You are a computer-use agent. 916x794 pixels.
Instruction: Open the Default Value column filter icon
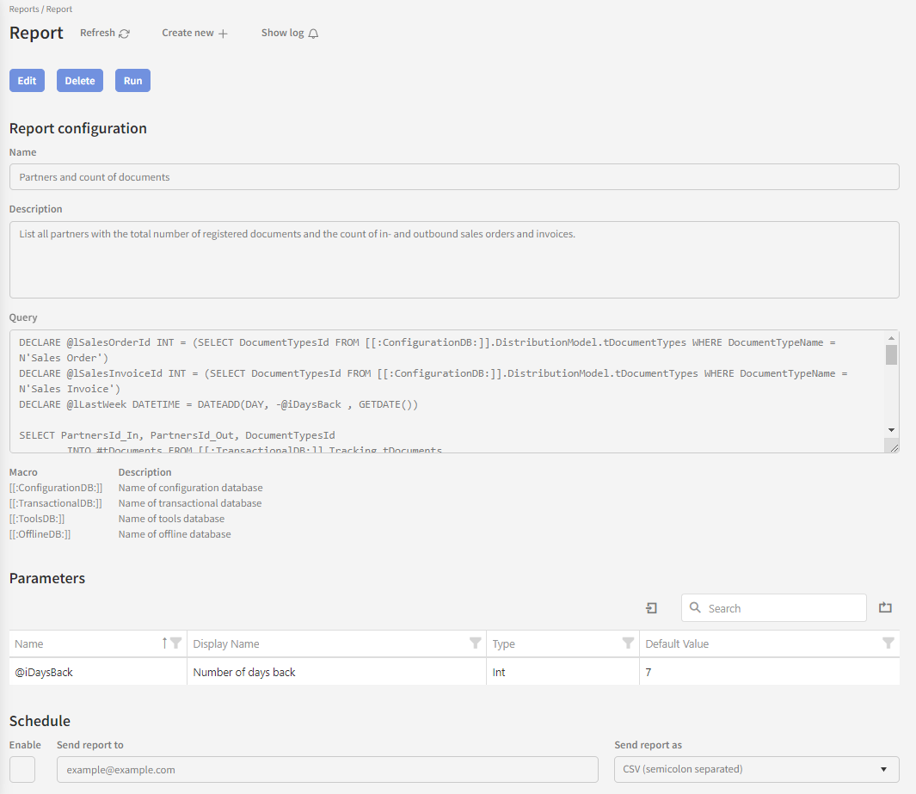point(889,643)
